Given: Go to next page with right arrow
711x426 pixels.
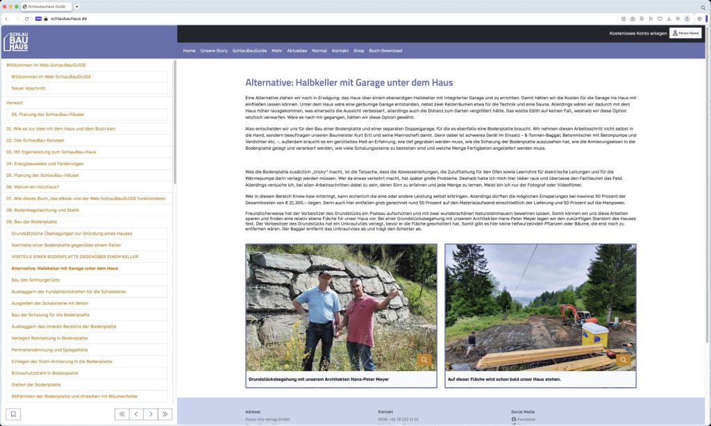Looking at the screenshot, I should pos(151,414).
